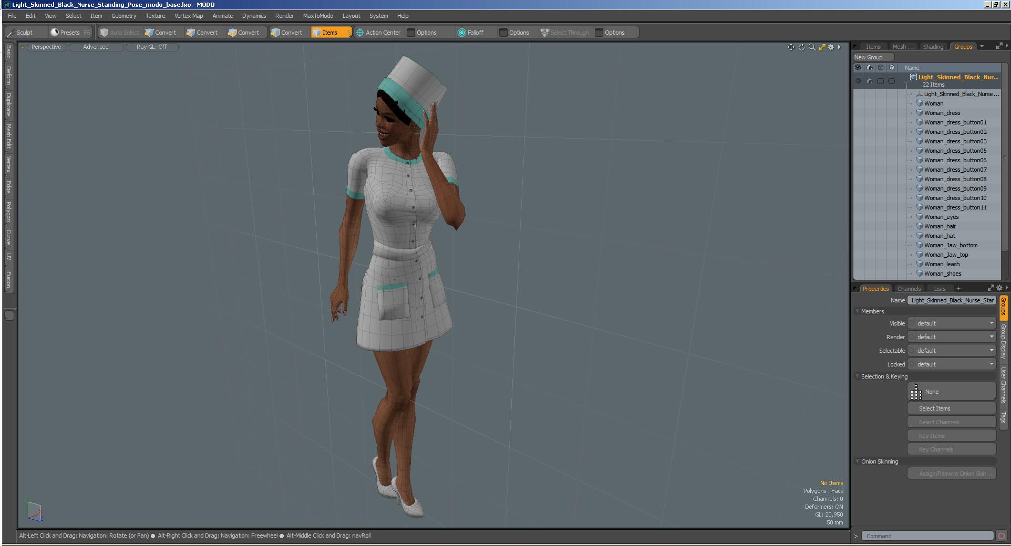
Task: Open the tabs dropdown arrow beside Groups tab
Action: click(x=982, y=46)
